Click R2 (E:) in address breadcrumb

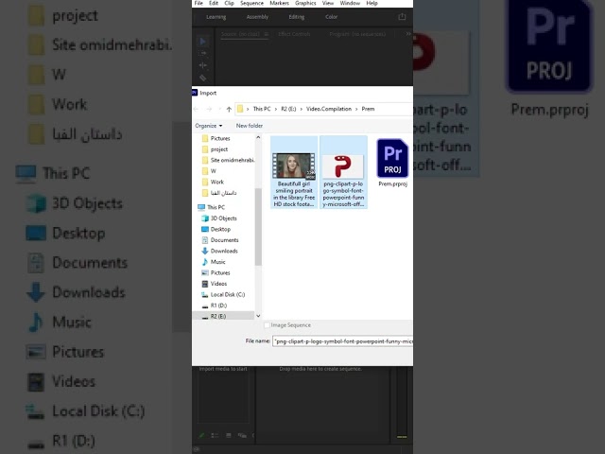pos(288,109)
